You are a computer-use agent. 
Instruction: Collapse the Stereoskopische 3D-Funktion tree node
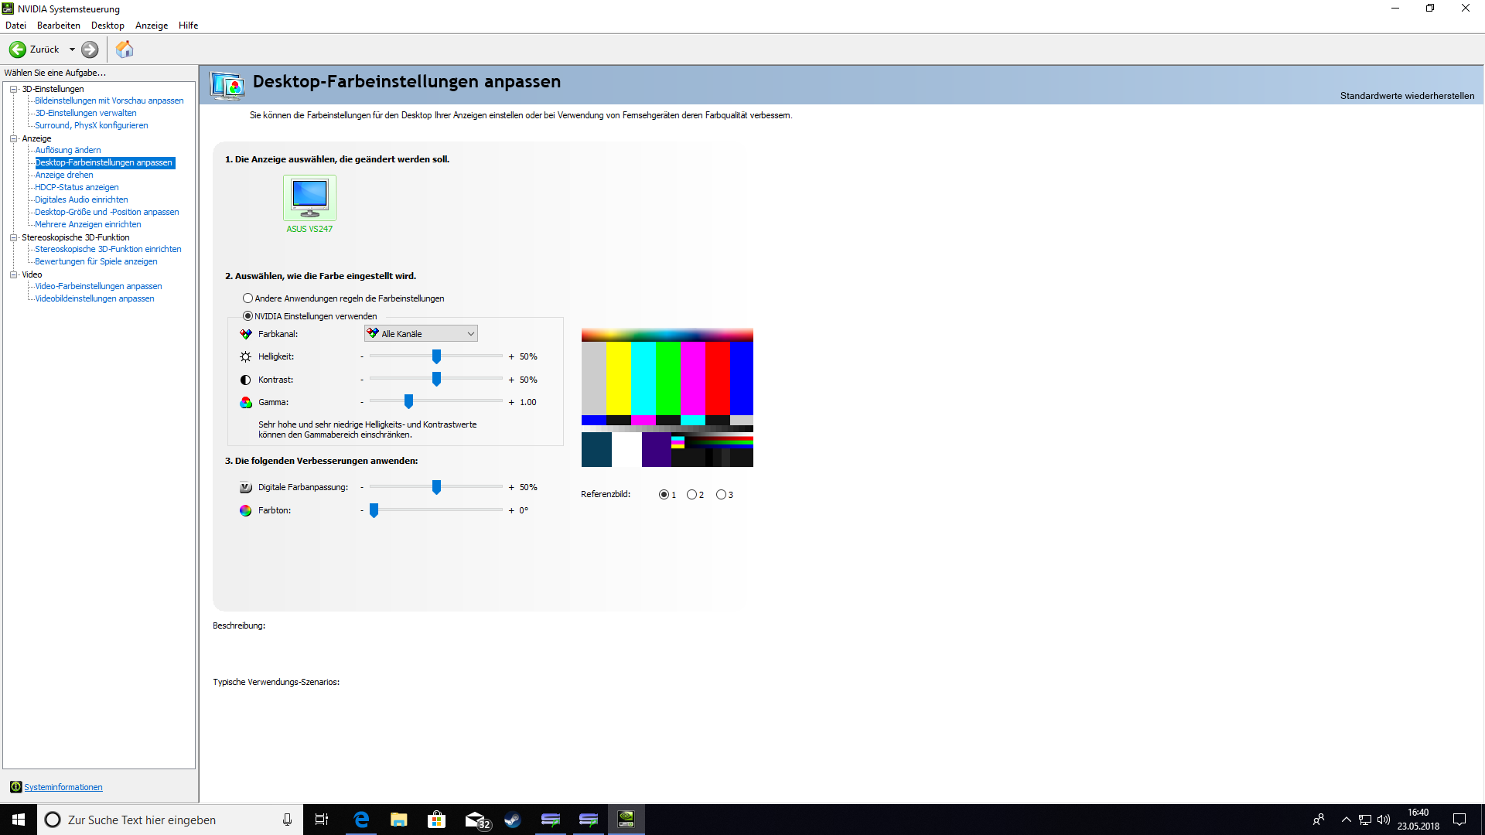13,237
